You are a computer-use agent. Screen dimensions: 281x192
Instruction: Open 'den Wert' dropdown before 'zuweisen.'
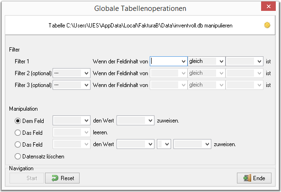(150, 121)
